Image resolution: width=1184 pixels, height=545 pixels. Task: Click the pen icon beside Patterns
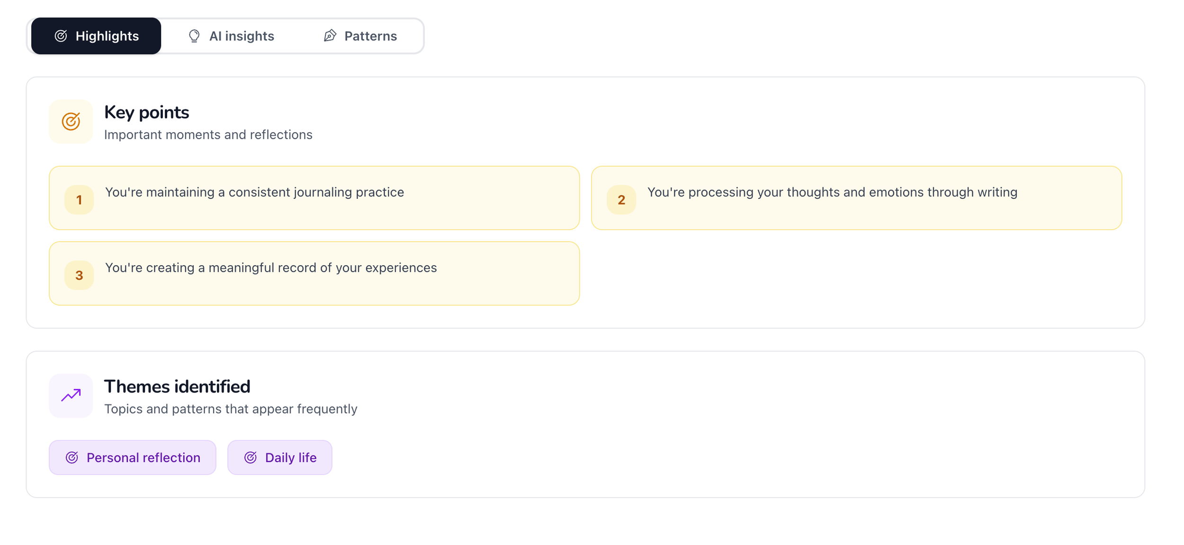click(330, 36)
